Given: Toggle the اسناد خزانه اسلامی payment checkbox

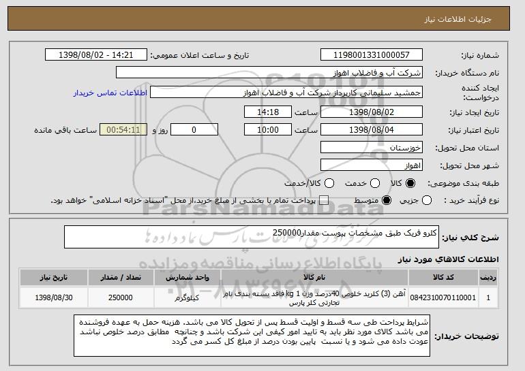Looking at the screenshot, I should click(323, 201).
